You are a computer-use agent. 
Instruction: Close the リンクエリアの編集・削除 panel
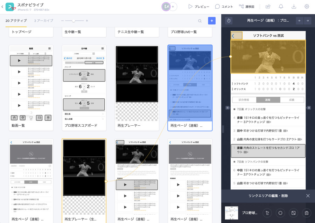point(308,196)
